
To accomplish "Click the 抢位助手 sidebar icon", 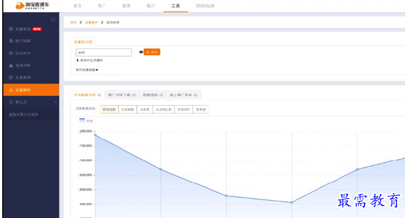I will [x=11, y=53].
